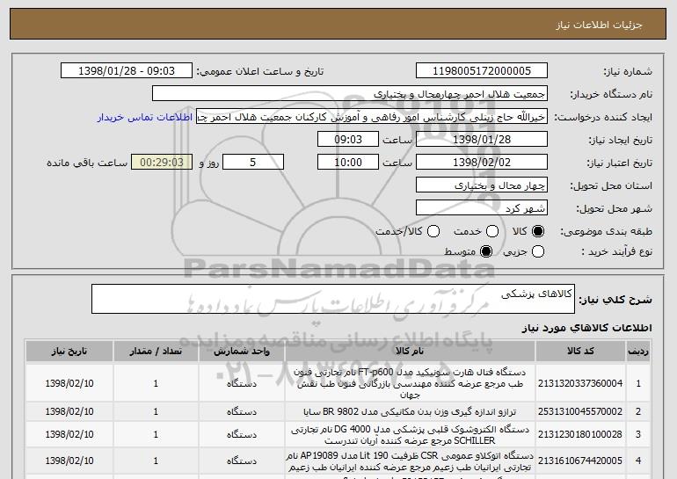Screen dimensions: 677x479
Task: Click the public announcement date field 1398/01/28 - 09:03
Action: 127,71
